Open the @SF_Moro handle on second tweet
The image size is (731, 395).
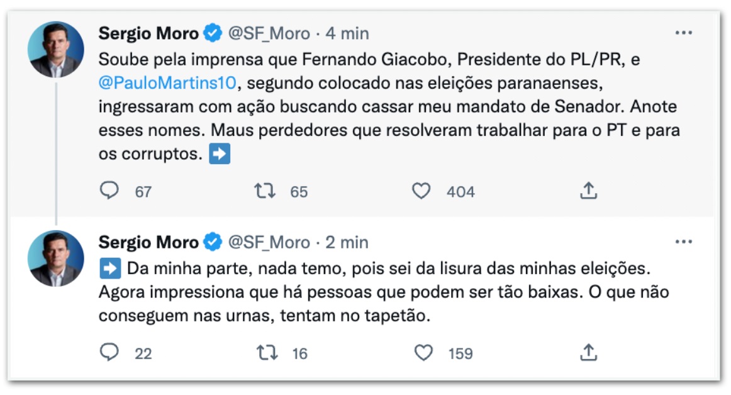pos(269,242)
